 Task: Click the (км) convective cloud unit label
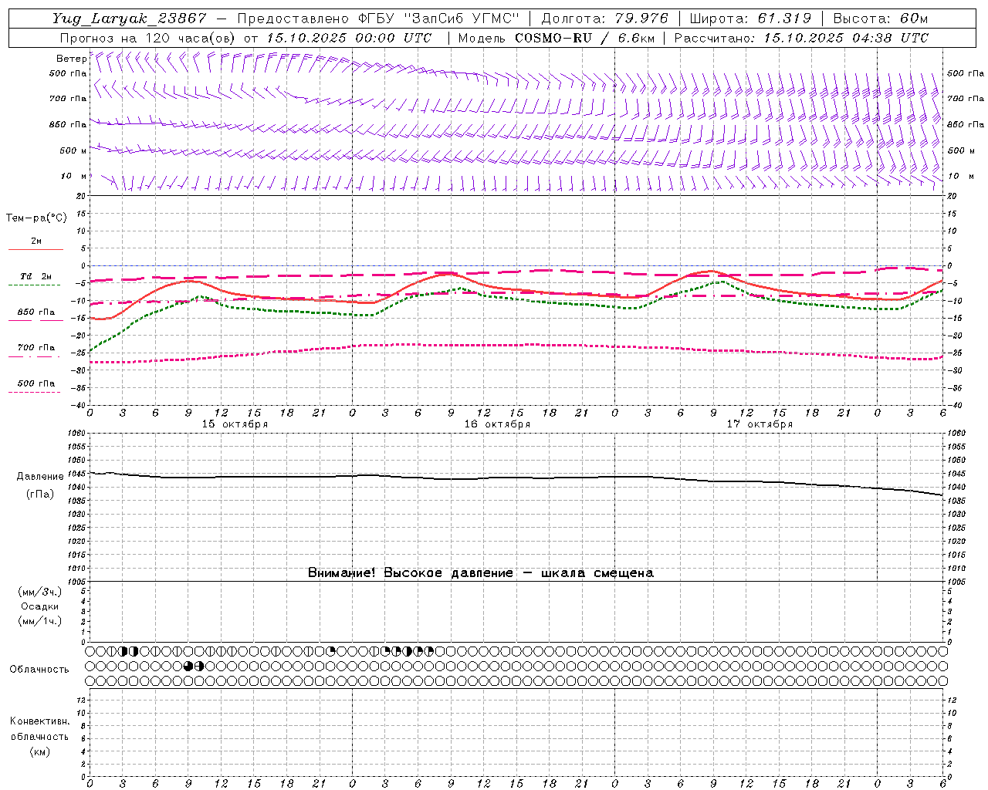(39, 751)
